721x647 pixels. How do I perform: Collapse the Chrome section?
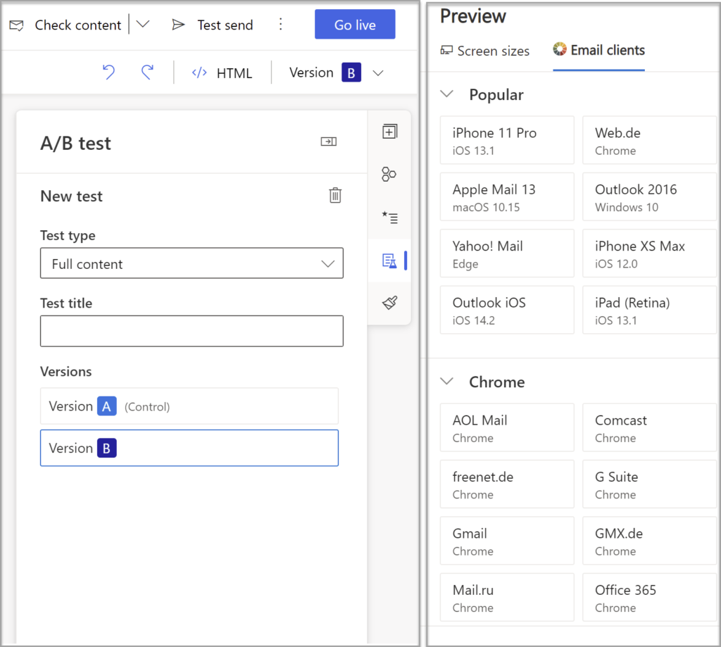(x=447, y=381)
